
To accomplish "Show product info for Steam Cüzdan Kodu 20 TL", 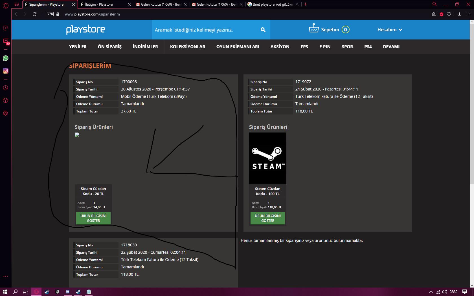I will [93, 218].
